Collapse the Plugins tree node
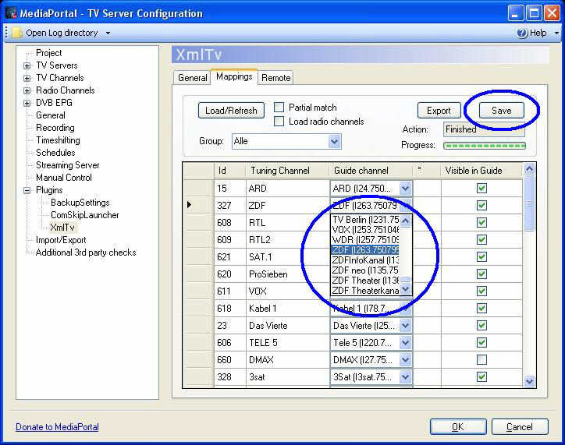Image resolution: width=565 pixels, height=445 pixels. 27,190
